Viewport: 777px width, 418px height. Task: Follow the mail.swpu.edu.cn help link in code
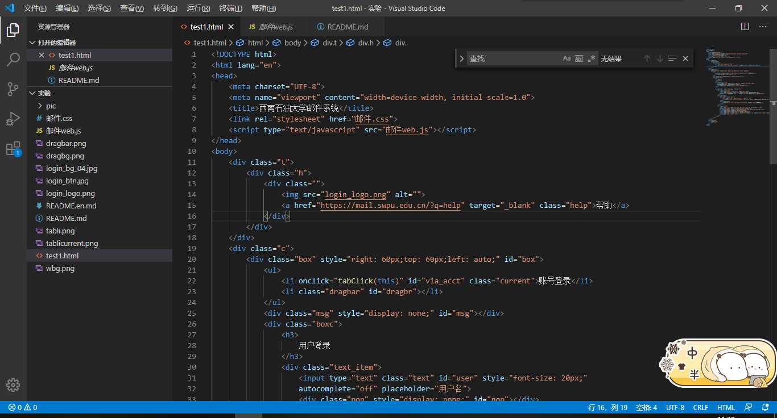pos(390,205)
